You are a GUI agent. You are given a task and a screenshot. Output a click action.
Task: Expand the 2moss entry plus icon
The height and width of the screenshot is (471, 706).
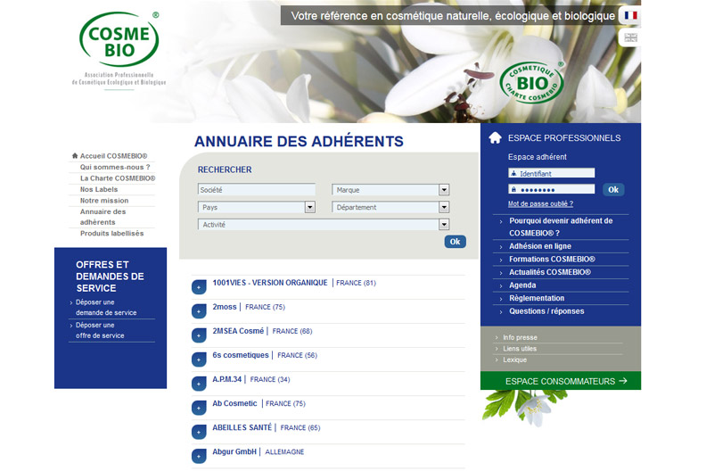pyautogui.click(x=199, y=311)
